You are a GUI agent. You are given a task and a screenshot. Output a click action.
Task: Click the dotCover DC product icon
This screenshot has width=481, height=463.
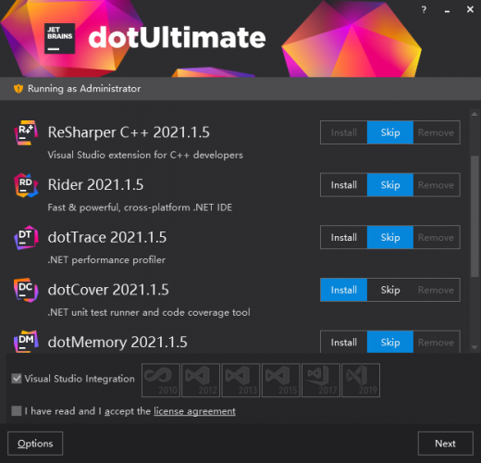coord(26,290)
